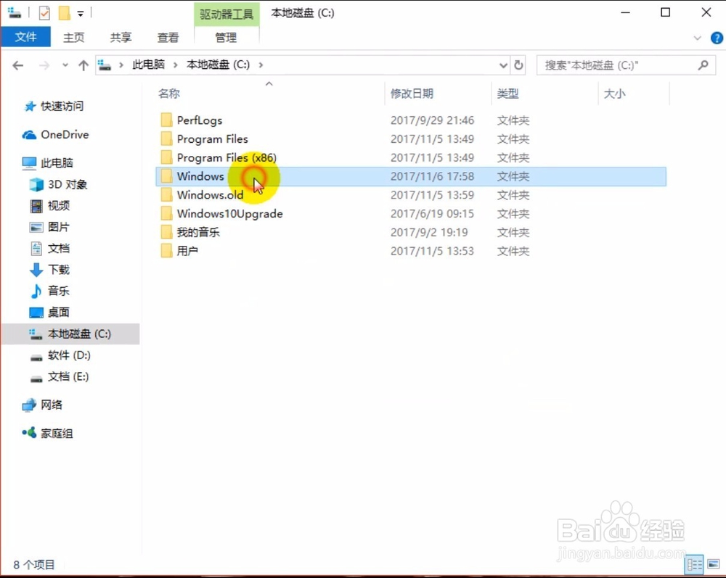This screenshot has height=578, width=726.
Task: Go forward with the right arrow
Action: tap(44, 66)
